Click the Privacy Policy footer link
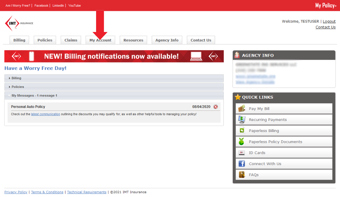The height and width of the screenshot is (197, 340). coord(16,192)
